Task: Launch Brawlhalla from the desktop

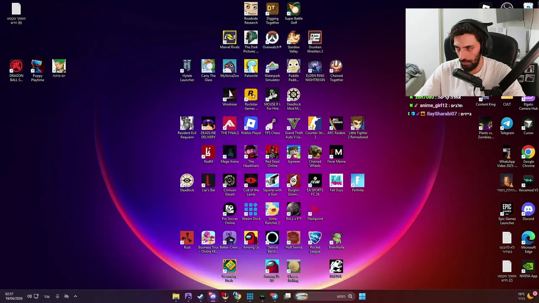Action: click(336, 240)
